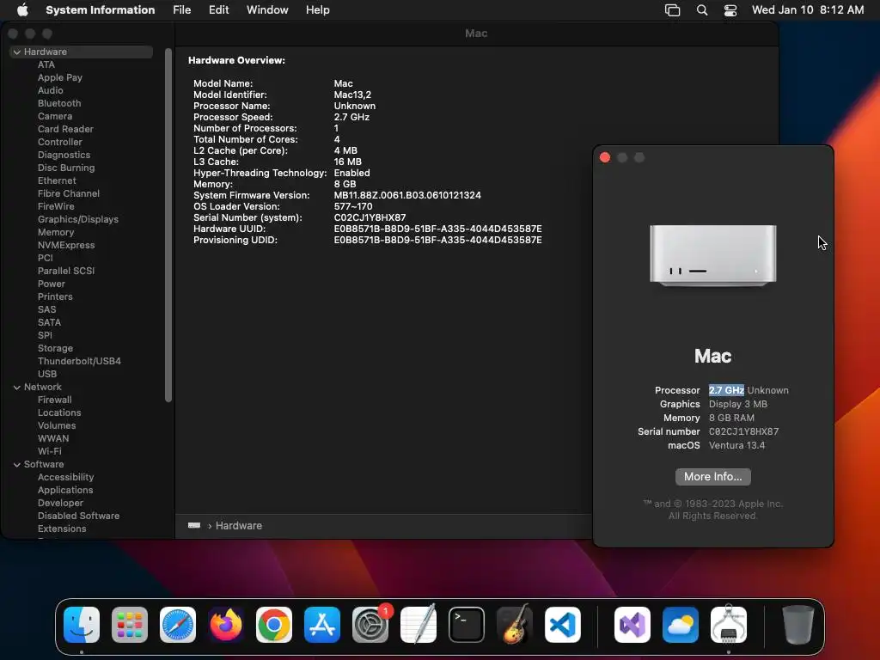
Task: Open Finder from the dock
Action: 82,624
